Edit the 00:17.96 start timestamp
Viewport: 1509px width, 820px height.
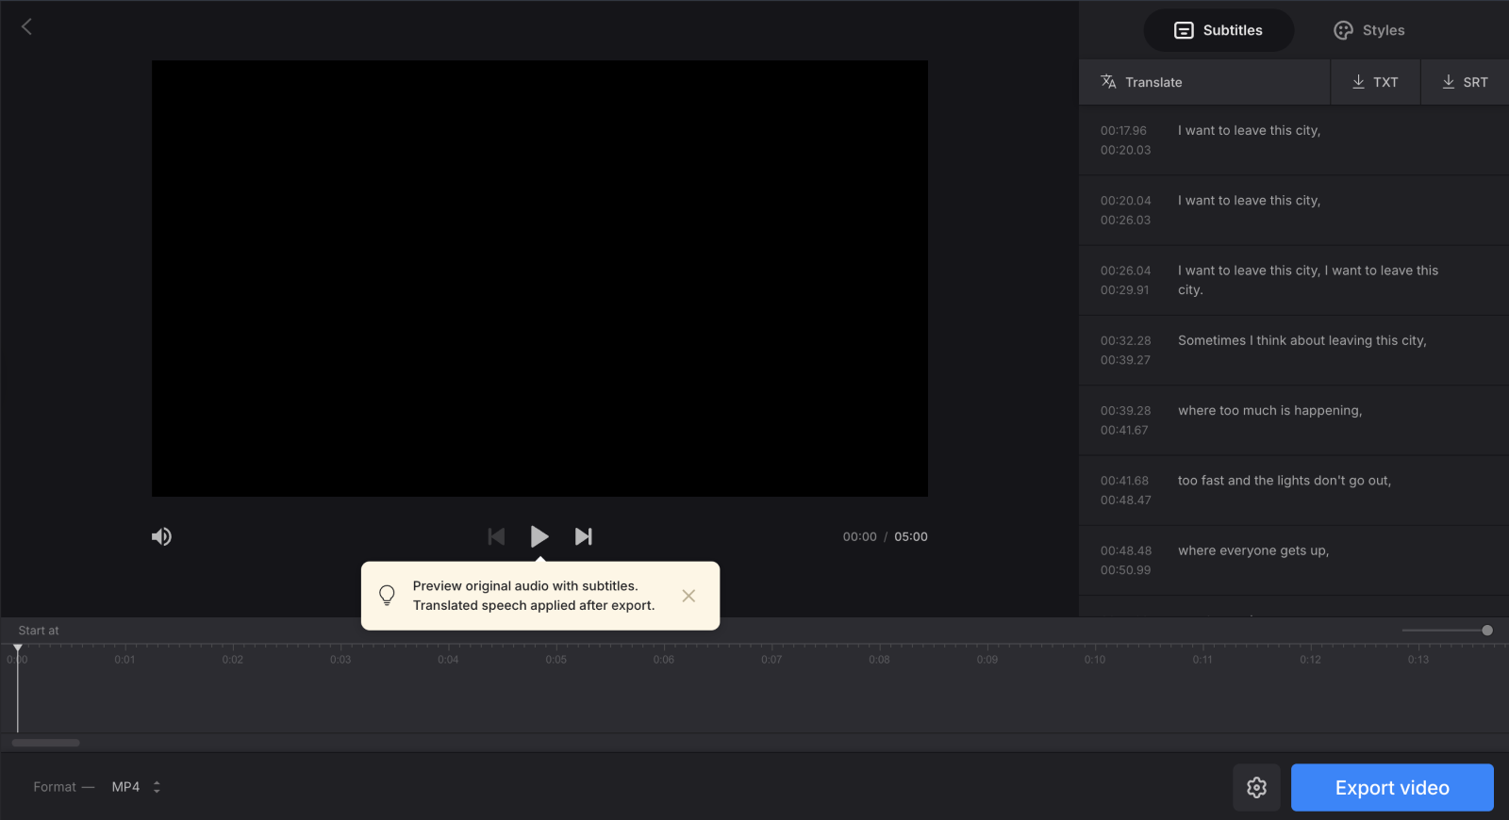[1123, 131]
